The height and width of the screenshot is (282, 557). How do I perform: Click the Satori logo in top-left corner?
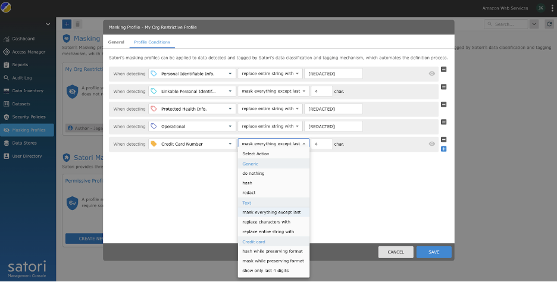[6, 7]
